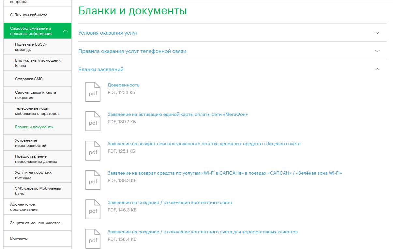
Task: Click PDF icon for Wi-Fi в САПСАНе refund form
Action: (93, 180)
